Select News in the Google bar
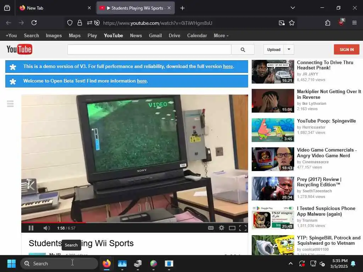363x272 pixels. 136,36
